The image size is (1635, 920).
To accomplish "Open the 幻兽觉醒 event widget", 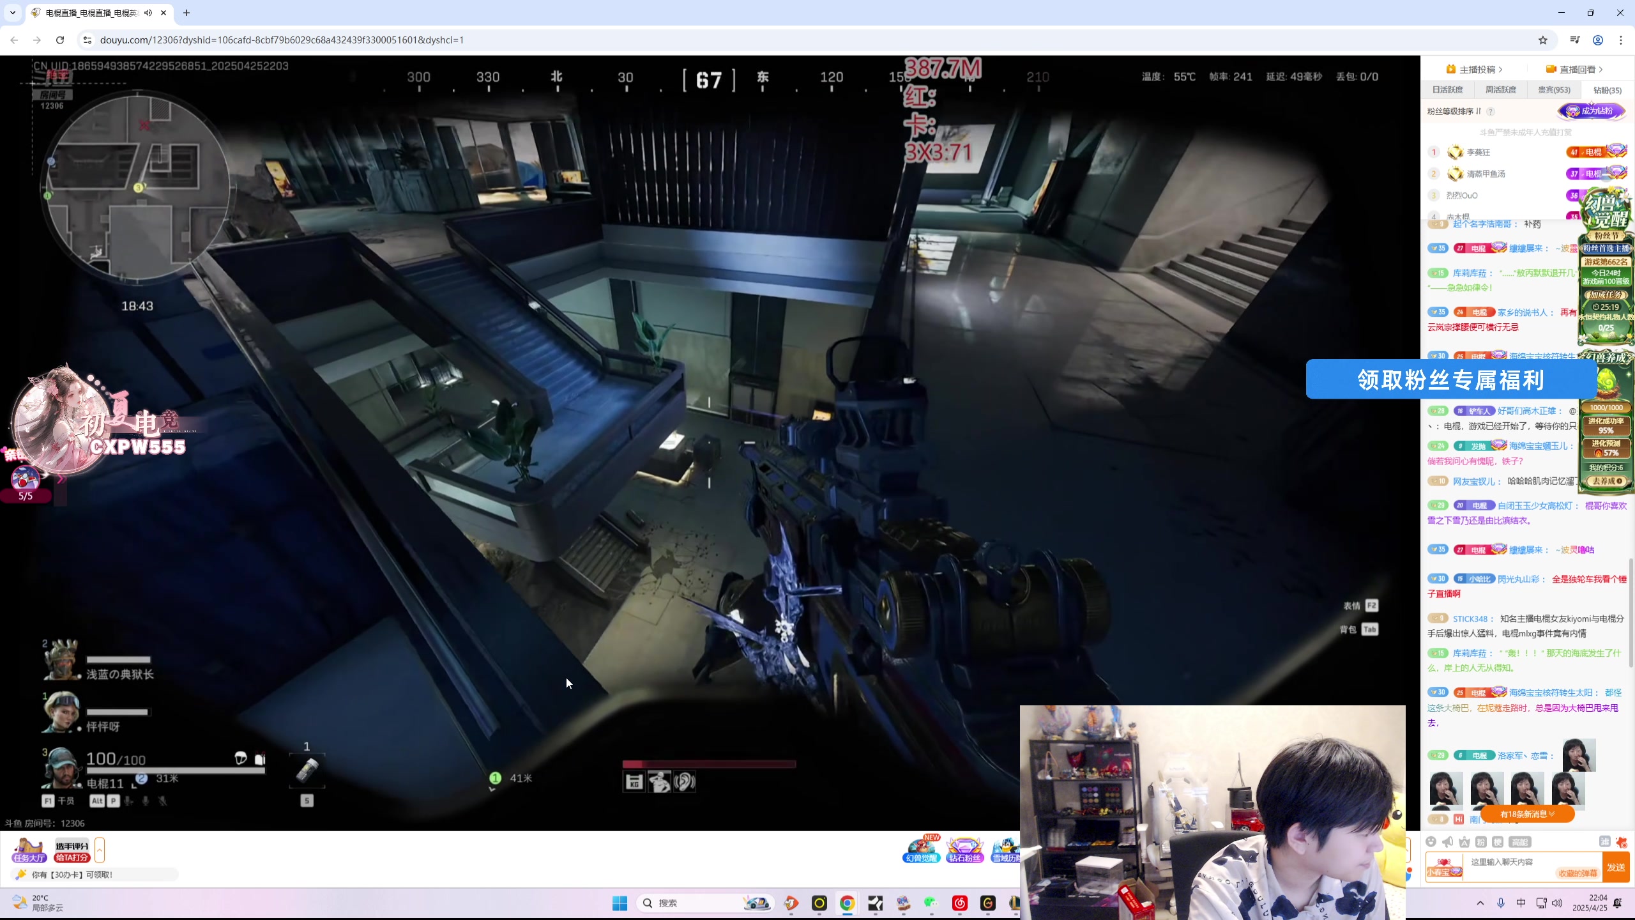I will (x=1606, y=211).
